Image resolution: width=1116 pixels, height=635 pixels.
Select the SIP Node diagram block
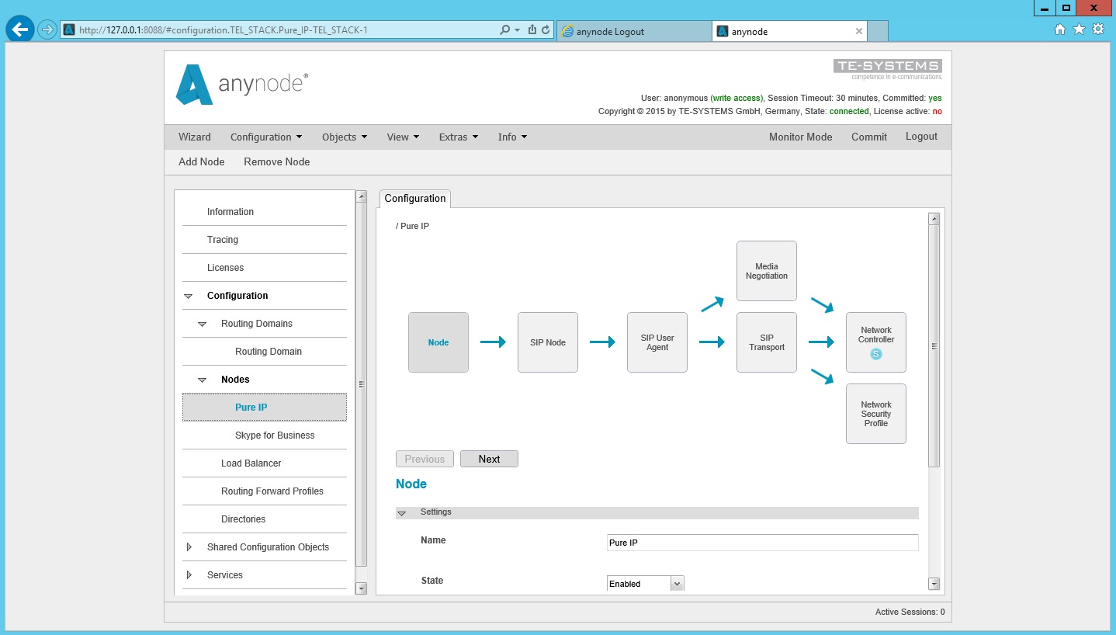[x=548, y=342]
